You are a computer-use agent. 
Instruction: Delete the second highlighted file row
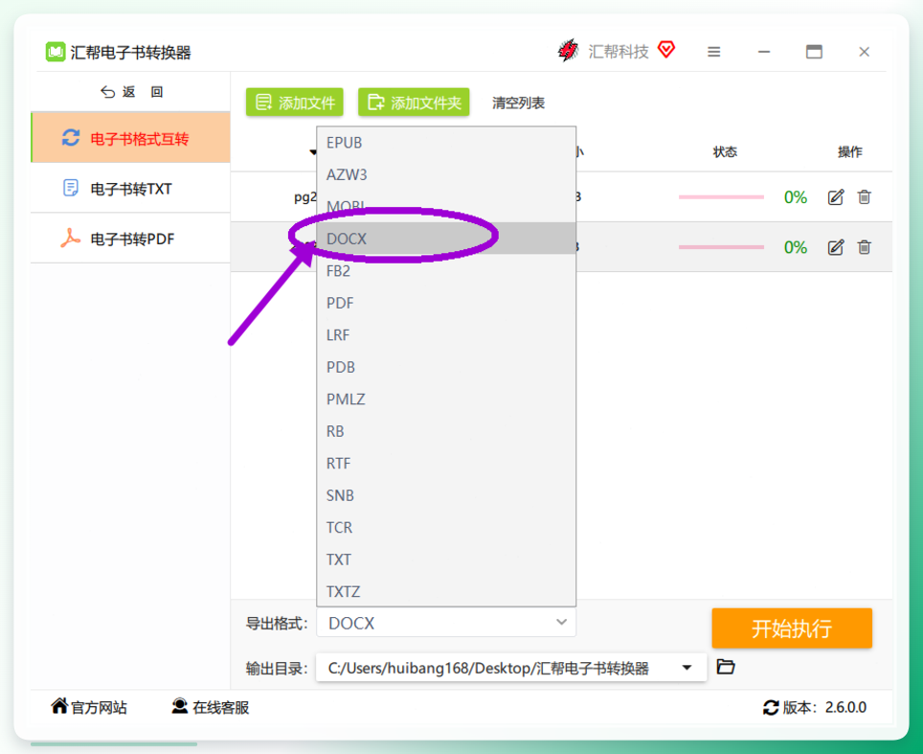coord(865,247)
